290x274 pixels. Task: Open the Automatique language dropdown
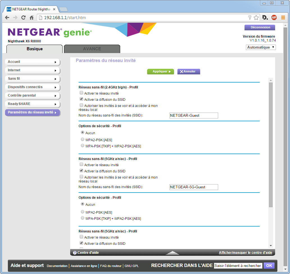click(x=261, y=47)
